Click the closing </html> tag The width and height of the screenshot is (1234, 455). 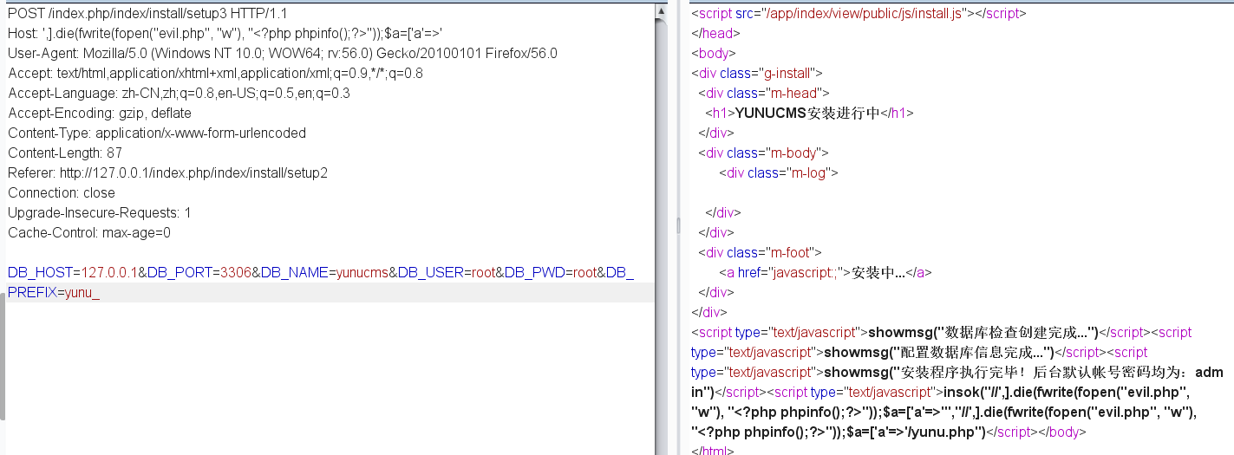point(713,450)
